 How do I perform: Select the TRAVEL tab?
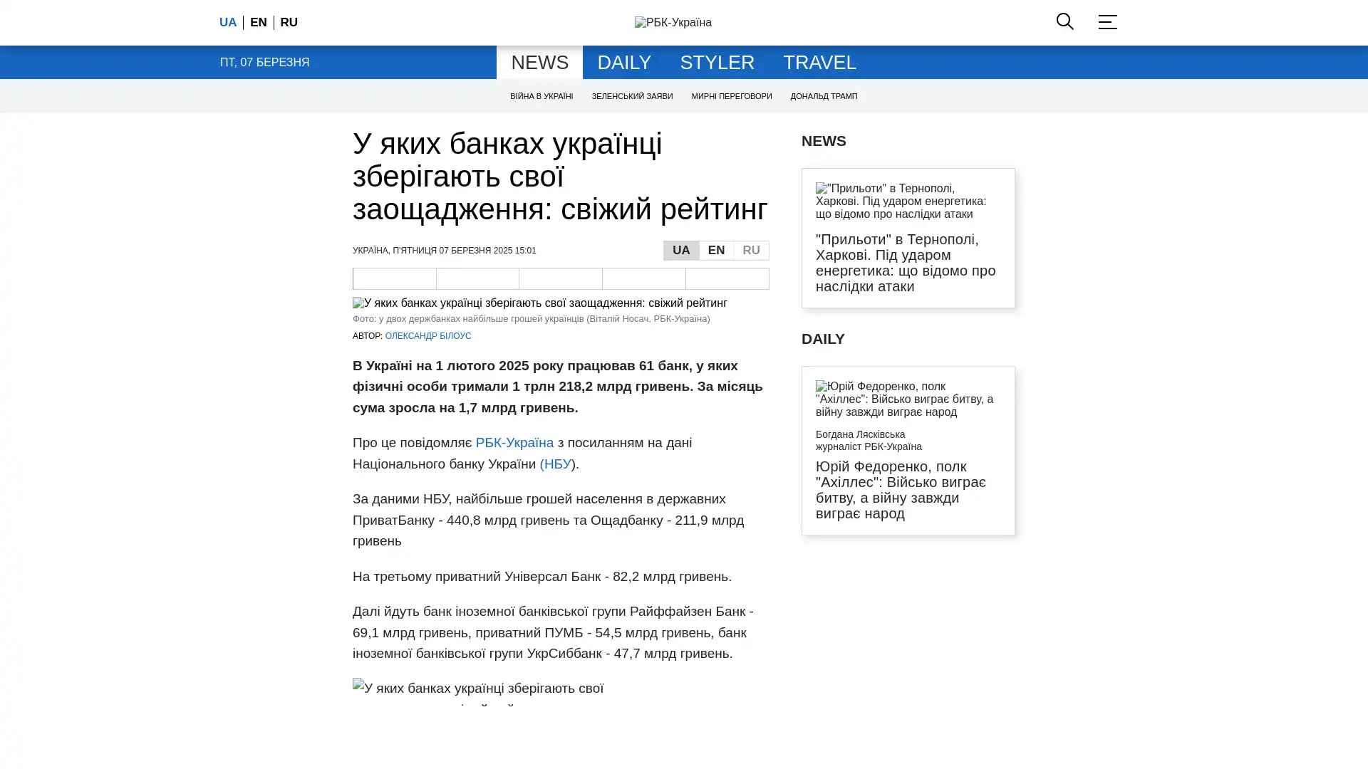(820, 63)
